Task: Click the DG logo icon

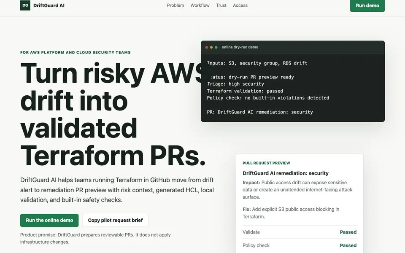Action: pos(25,5)
